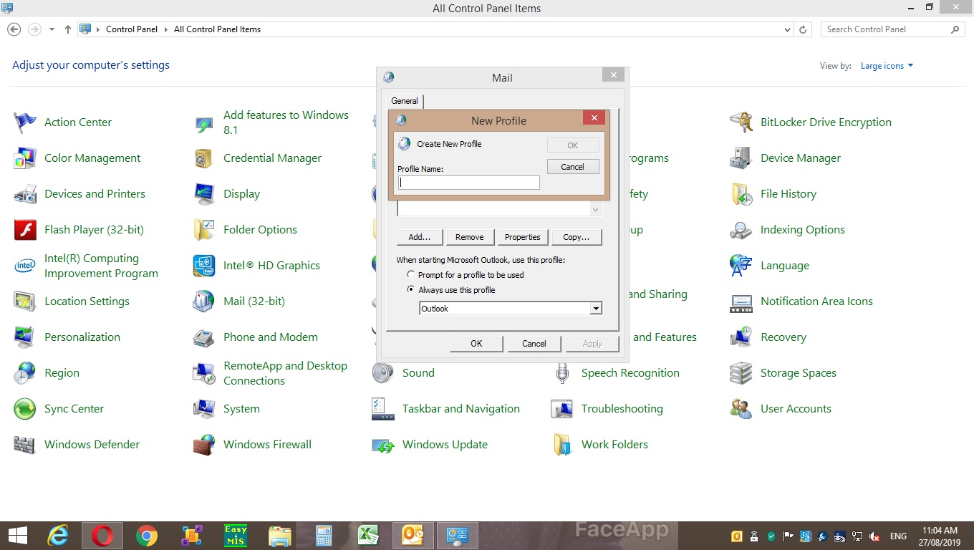974x550 pixels.
Task: Click Cancel at bottom of Mail dialog
Action: click(534, 344)
